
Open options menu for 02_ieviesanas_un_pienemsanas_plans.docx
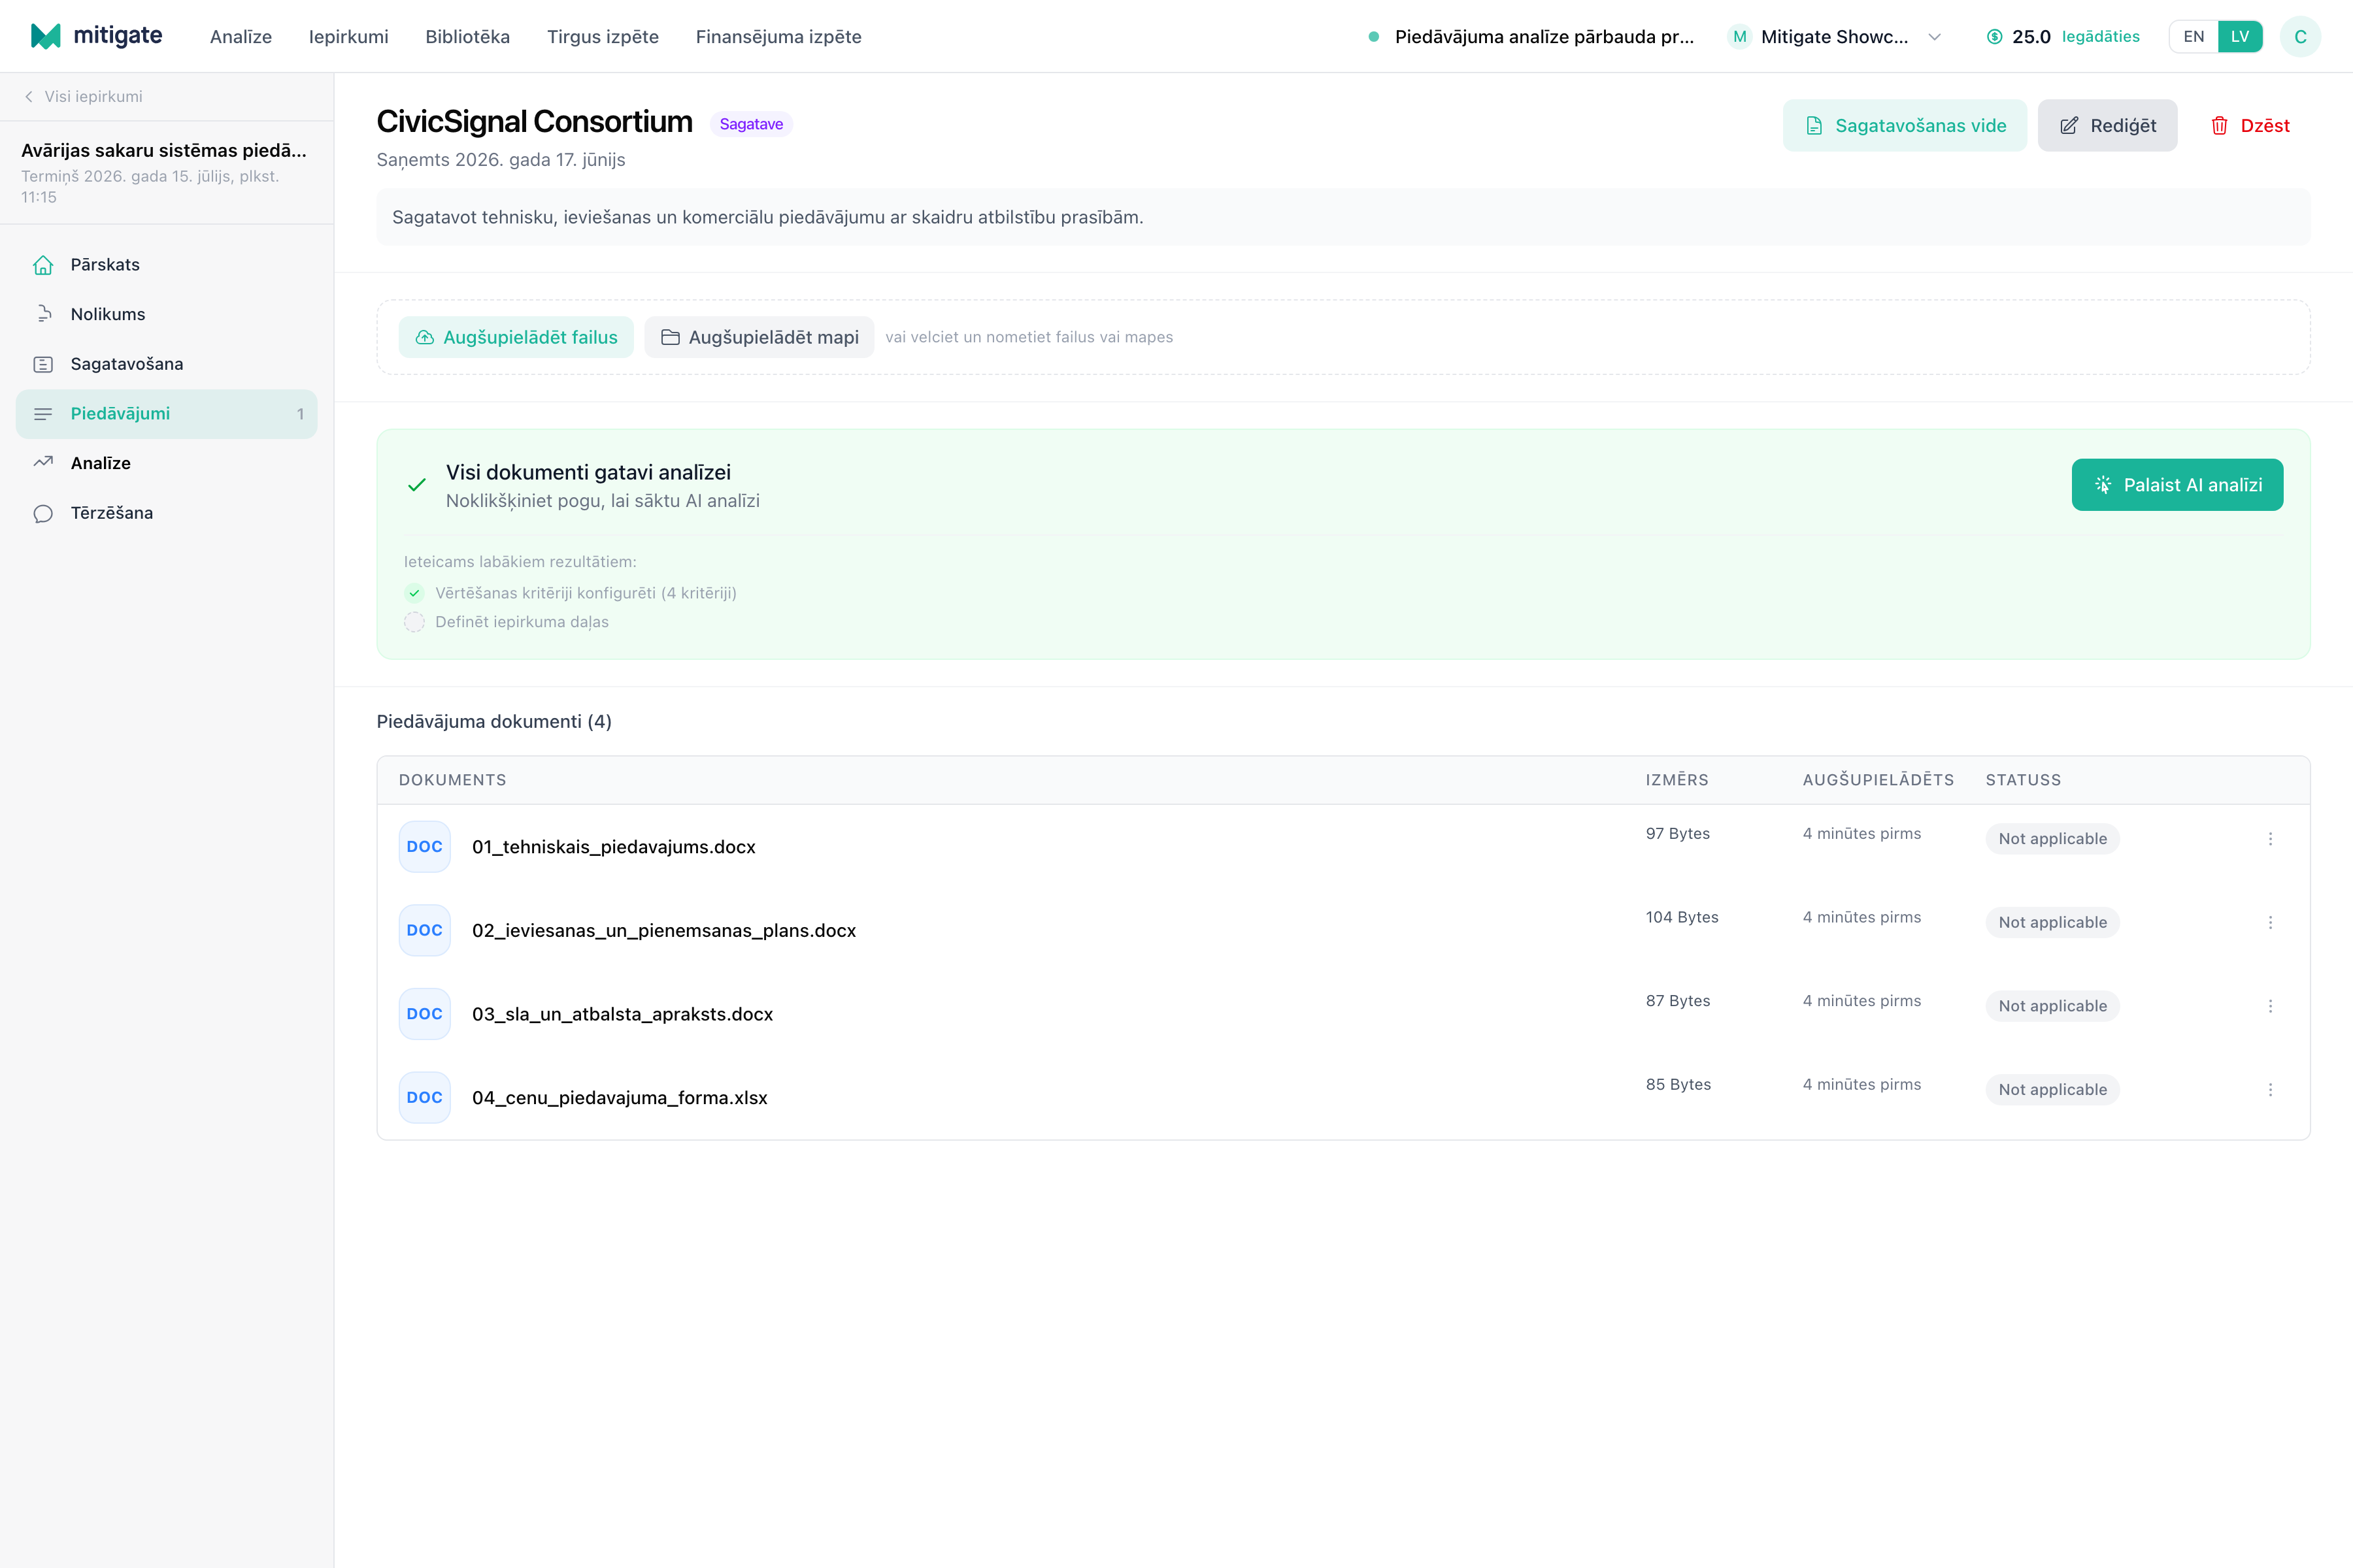point(2270,922)
